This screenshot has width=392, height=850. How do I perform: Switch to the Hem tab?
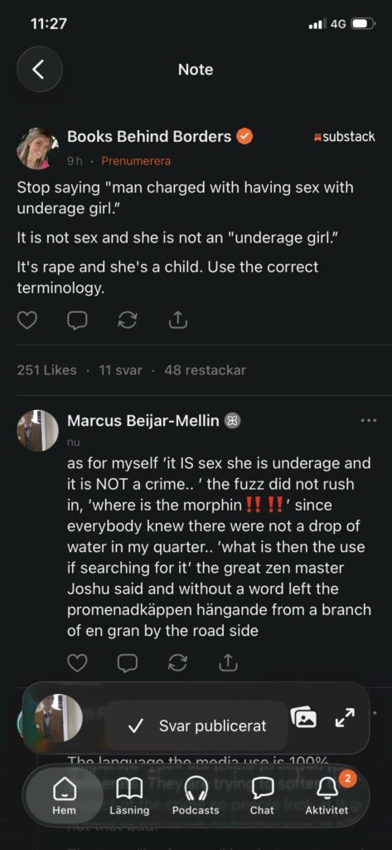tap(64, 794)
